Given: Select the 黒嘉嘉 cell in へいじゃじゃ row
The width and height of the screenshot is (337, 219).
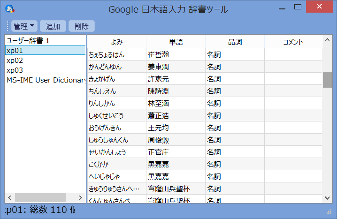Looking at the screenshot, I should [x=176, y=177].
